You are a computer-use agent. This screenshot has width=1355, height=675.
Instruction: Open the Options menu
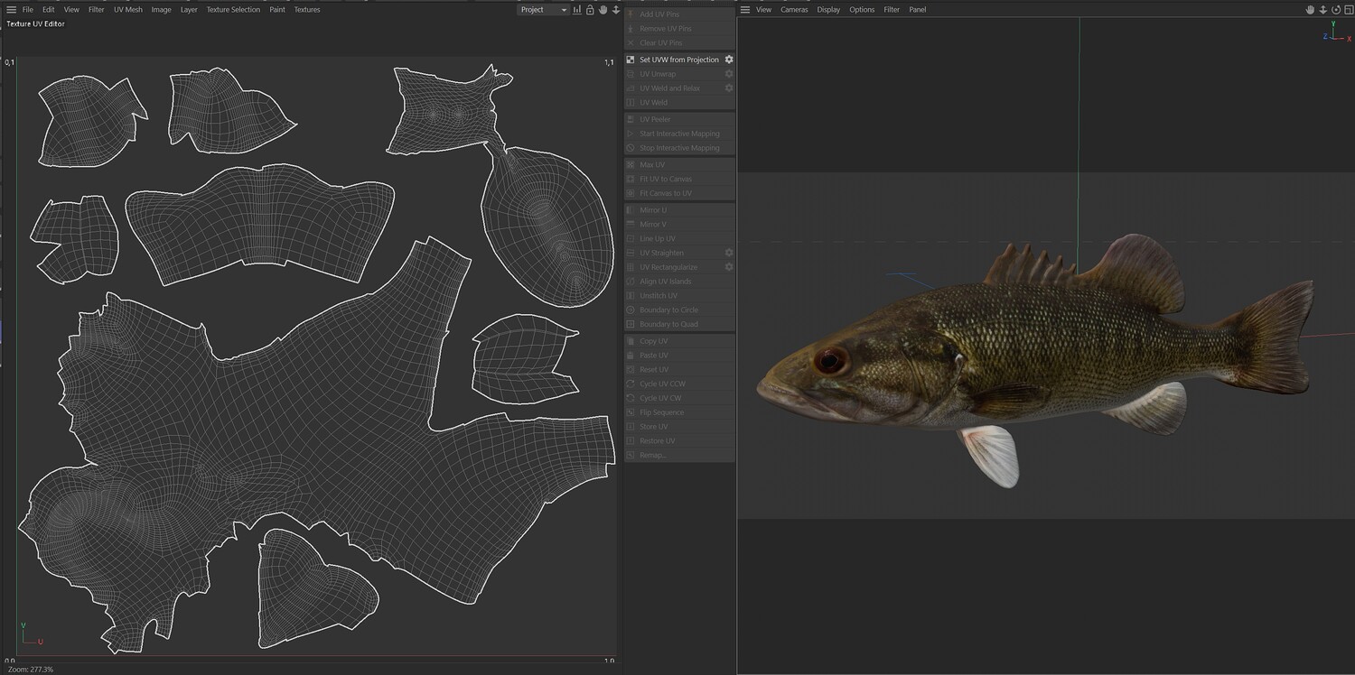click(x=862, y=10)
